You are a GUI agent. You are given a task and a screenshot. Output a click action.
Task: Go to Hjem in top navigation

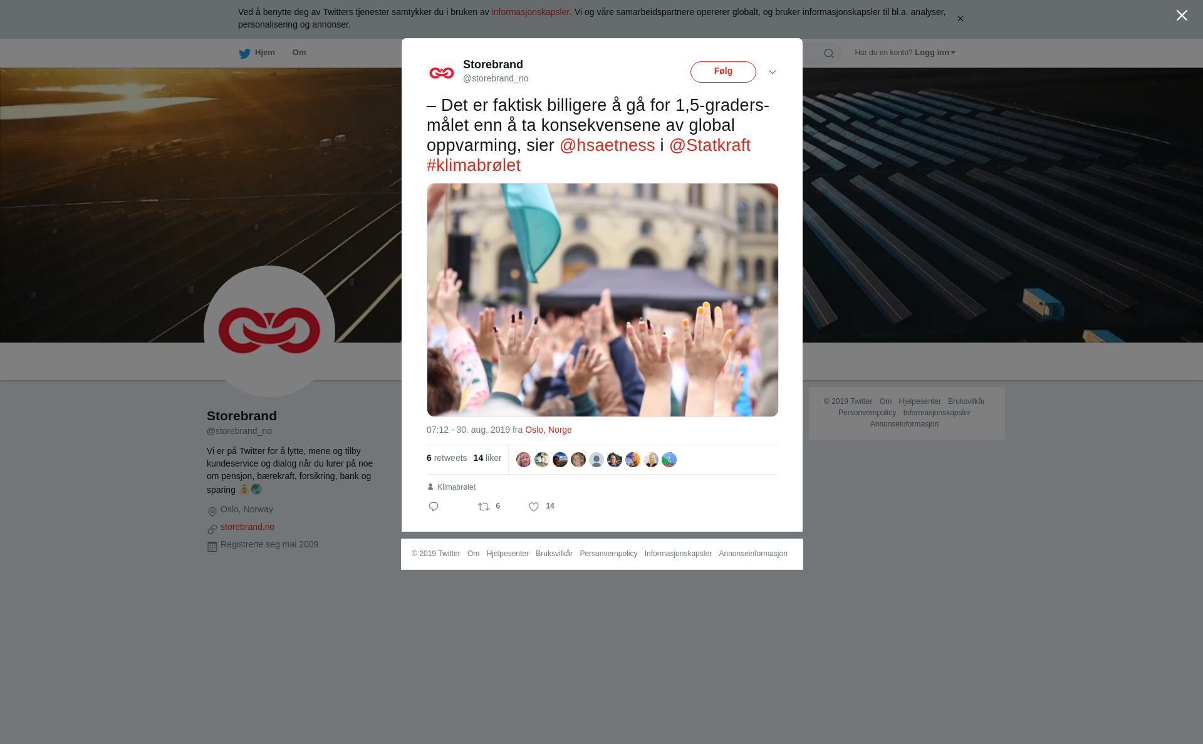click(x=264, y=53)
